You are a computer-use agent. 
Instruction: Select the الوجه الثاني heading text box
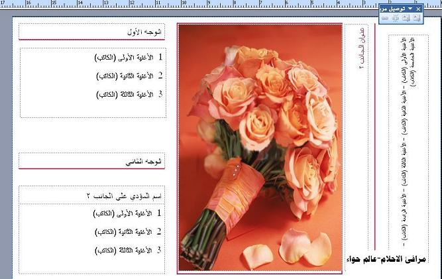coord(91,161)
